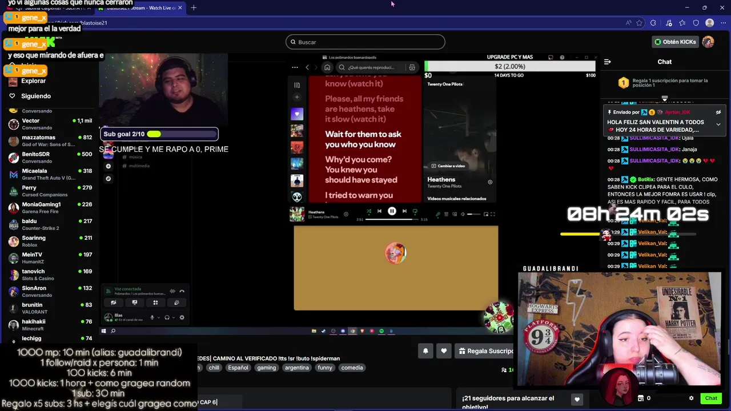Image resolution: width=731 pixels, height=411 pixels.
Task: Toggle repeat in Spotify player
Action: (x=415, y=211)
